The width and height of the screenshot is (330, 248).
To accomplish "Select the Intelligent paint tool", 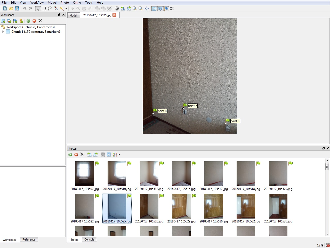I will point(56,9).
